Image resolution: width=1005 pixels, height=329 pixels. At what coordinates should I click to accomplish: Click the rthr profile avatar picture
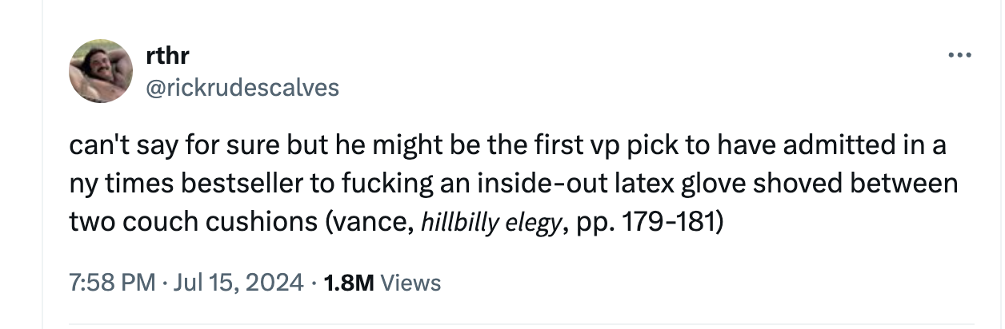tap(101, 71)
